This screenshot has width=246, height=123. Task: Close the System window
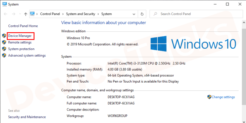tap(240, 4)
